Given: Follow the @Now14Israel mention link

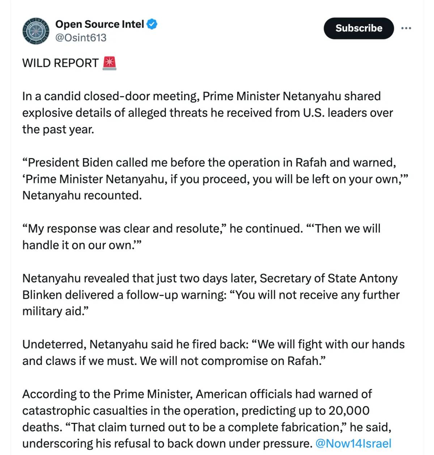Looking at the screenshot, I should [x=353, y=443].
